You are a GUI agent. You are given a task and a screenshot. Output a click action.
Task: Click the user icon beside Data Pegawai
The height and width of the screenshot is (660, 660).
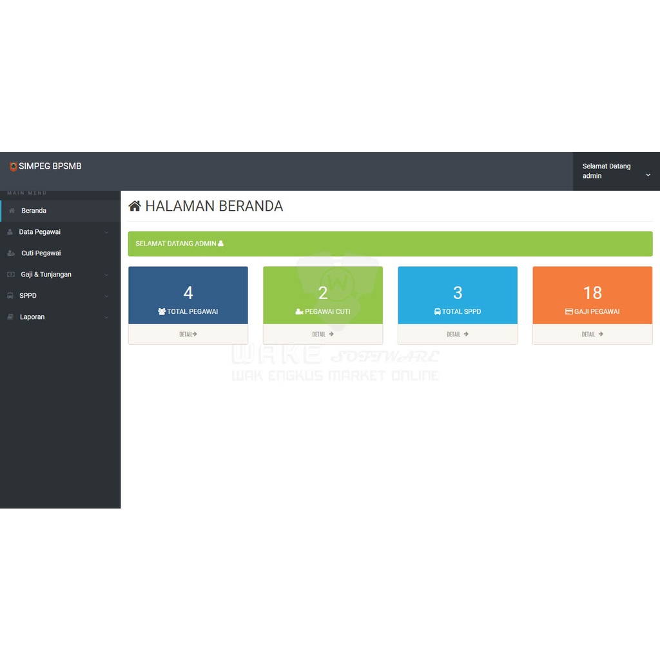pyautogui.click(x=10, y=232)
